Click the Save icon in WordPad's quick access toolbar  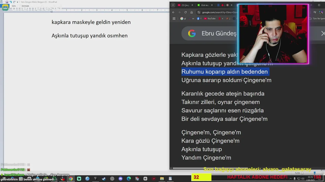(x=7, y=2)
